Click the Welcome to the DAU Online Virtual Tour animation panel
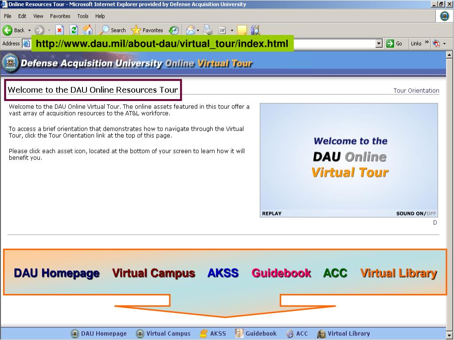 tap(349, 160)
